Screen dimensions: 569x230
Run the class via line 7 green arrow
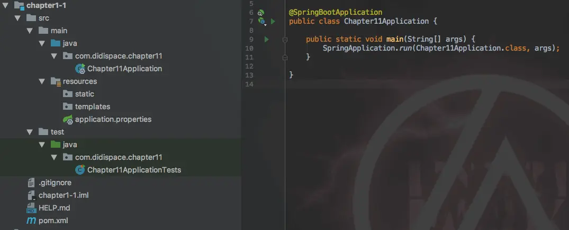pyautogui.click(x=273, y=22)
